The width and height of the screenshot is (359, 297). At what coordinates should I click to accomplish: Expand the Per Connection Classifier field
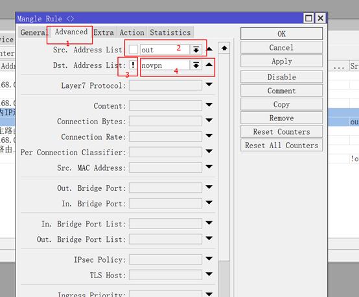[x=209, y=151]
